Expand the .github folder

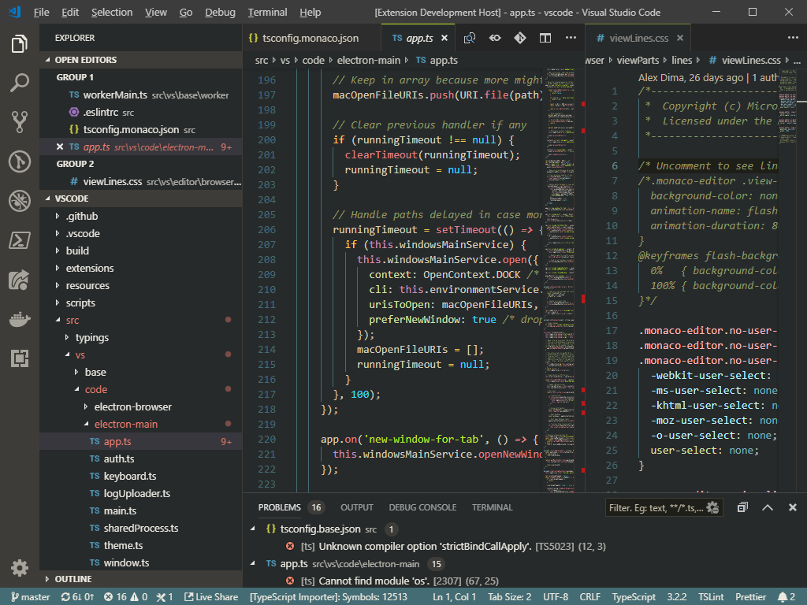pyautogui.click(x=81, y=216)
